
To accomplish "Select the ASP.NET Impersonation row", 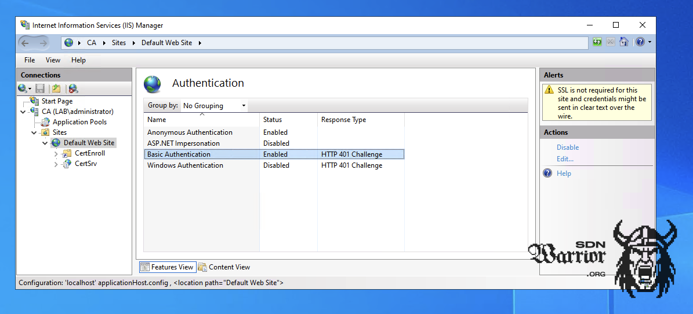I will [274, 143].
